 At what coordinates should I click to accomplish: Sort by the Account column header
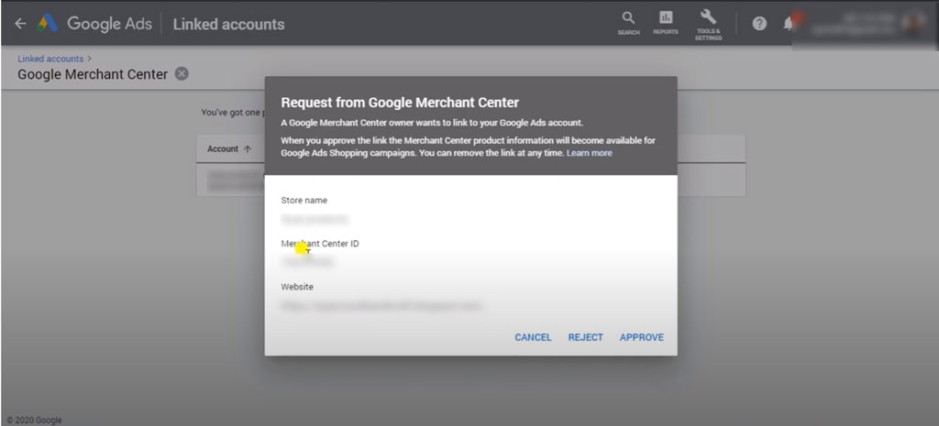pyautogui.click(x=228, y=149)
